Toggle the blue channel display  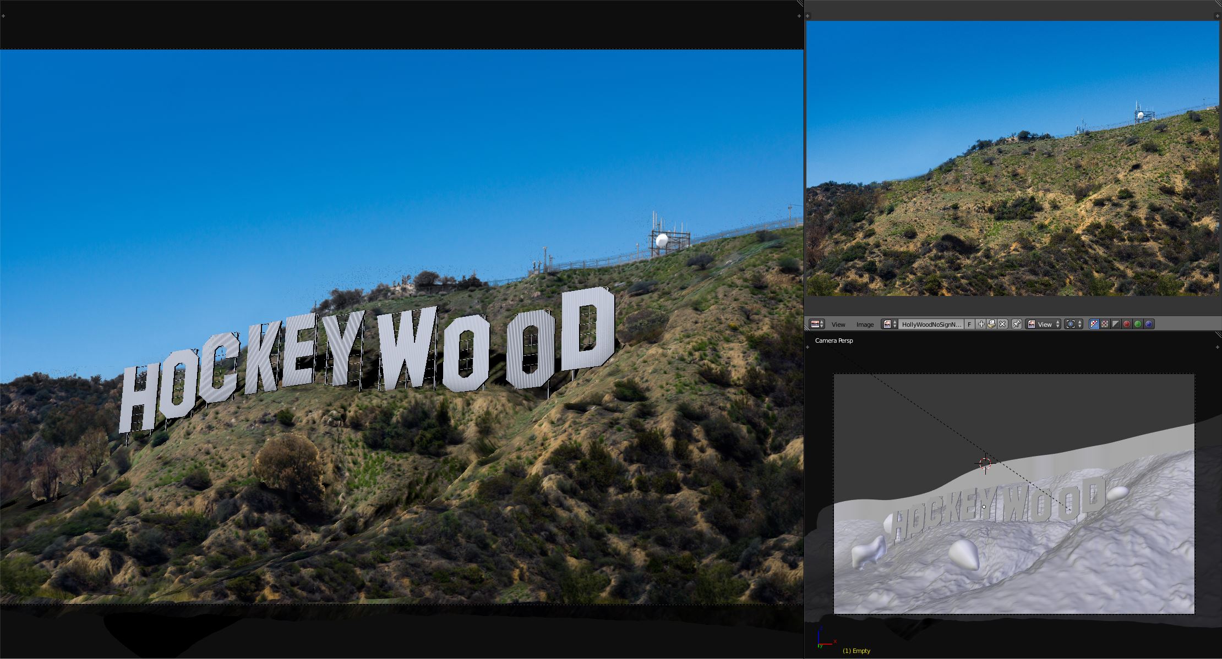[x=1149, y=325]
